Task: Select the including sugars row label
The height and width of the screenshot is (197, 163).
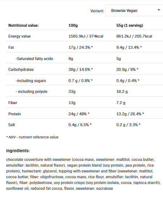Action: point(31,81)
